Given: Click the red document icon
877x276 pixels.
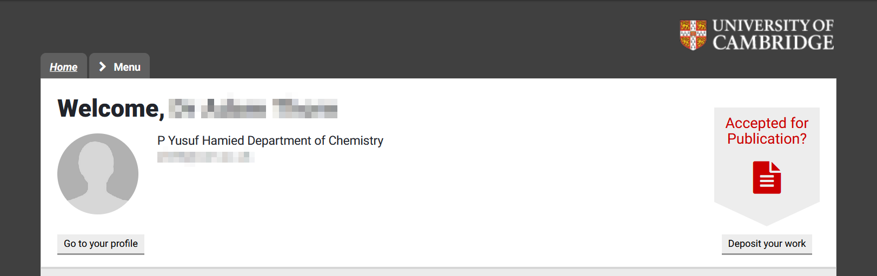Looking at the screenshot, I should coord(767,177).
